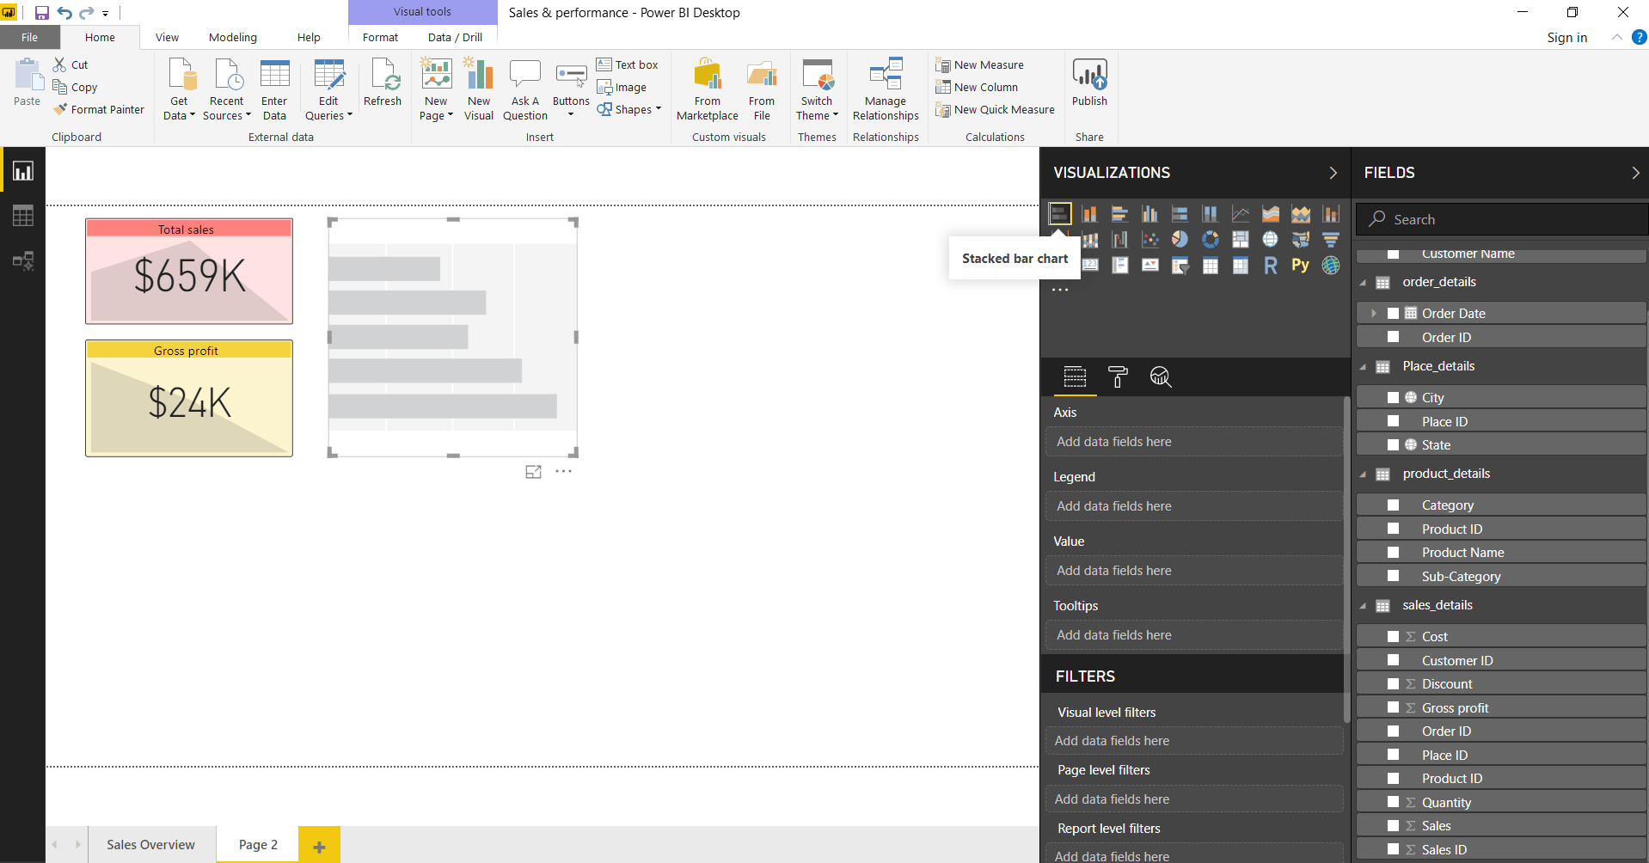Screen dimensions: 1649x863
Task: Select the Pie chart visualization
Action: click(x=1180, y=239)
